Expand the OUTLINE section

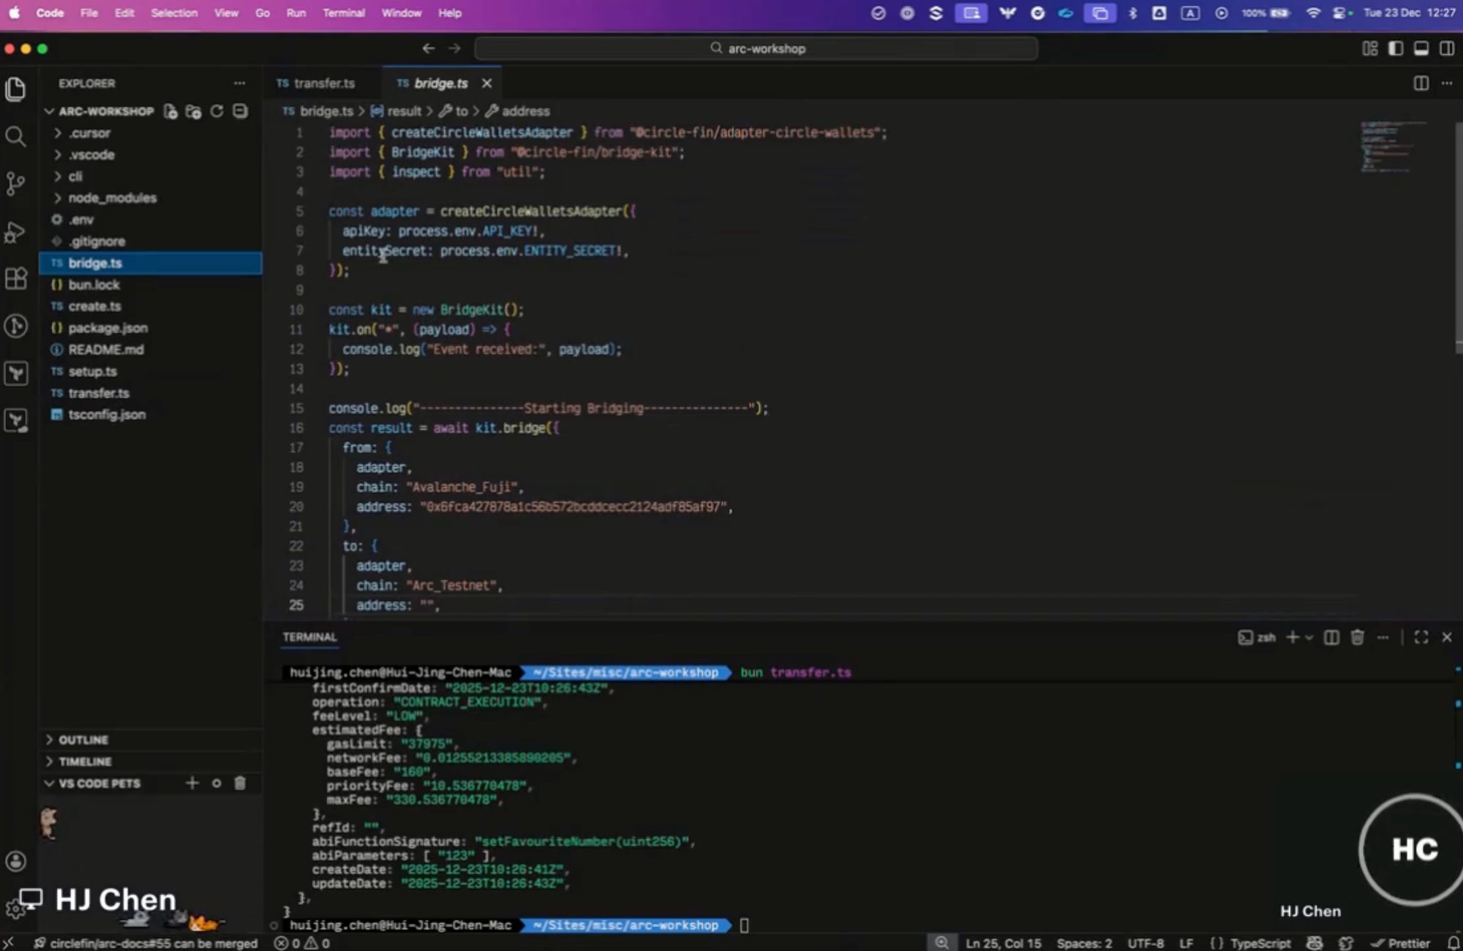click(83, 740)
